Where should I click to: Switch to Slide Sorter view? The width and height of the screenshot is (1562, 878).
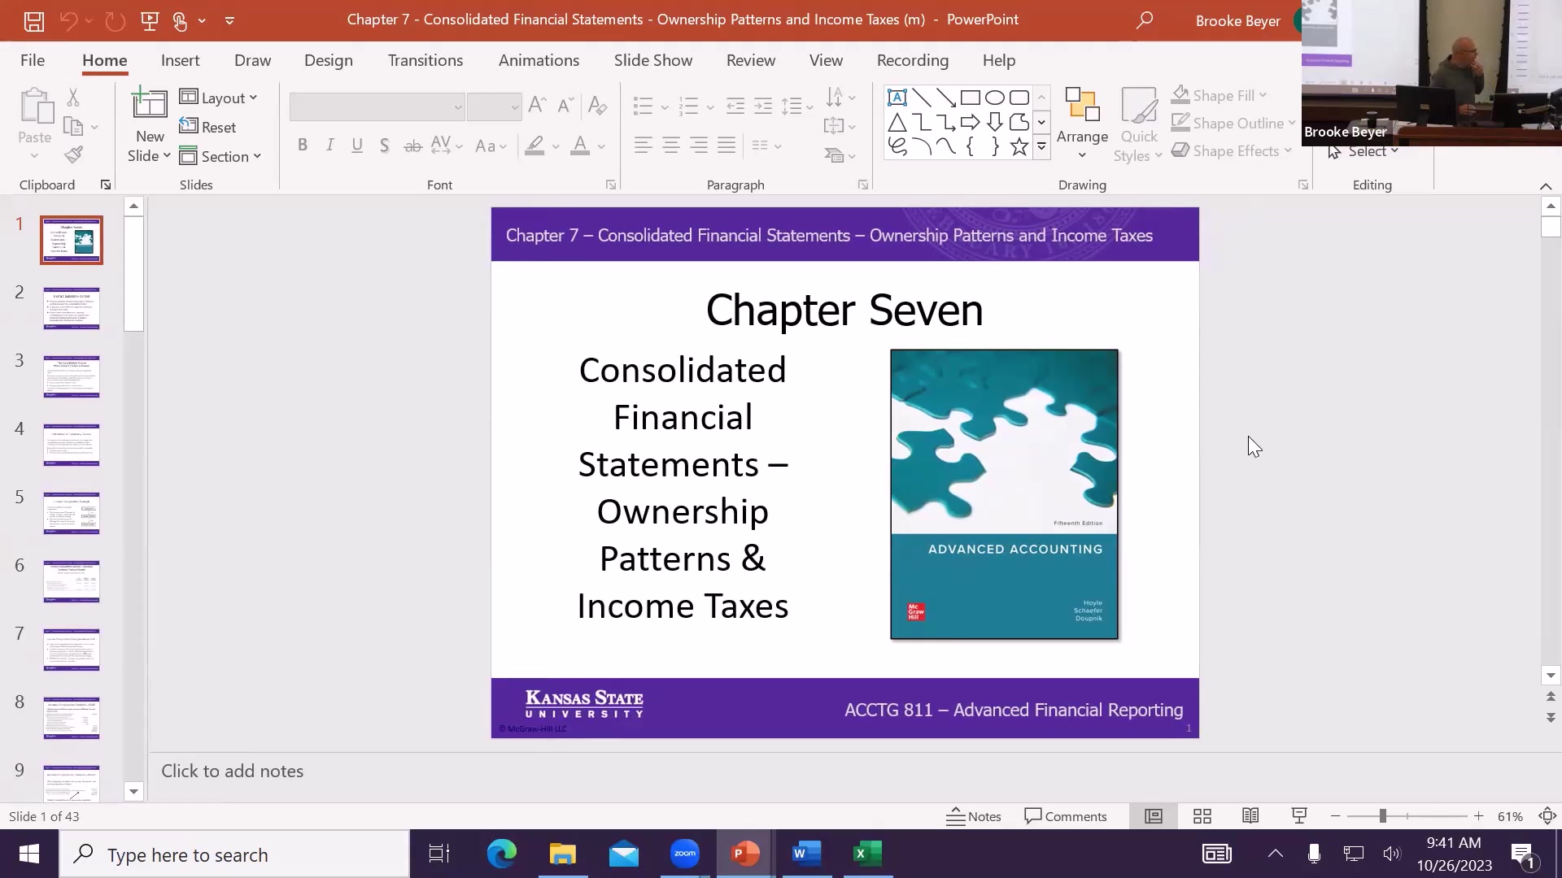(x=1202, y=815)
